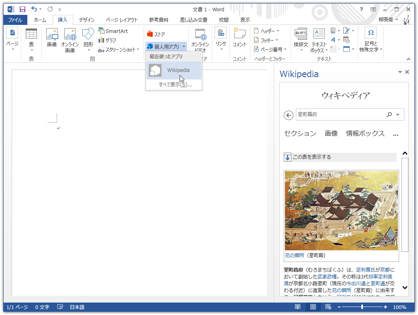Open the proofing check icon in status bar
This screenshot has height=315, width=418.
pos(60,307)
